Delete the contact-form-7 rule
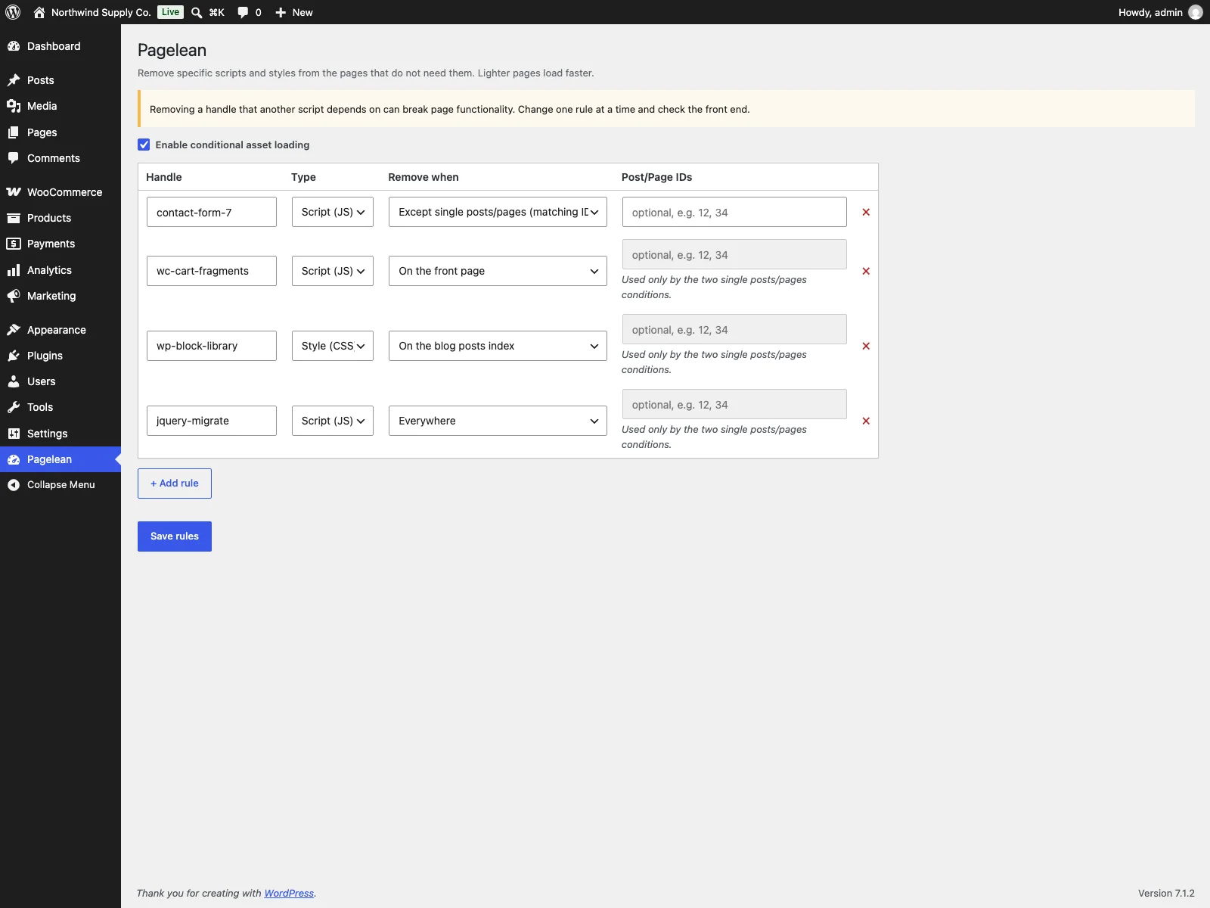This screenshot has height=908, width=1210. [x=866, y=212]
